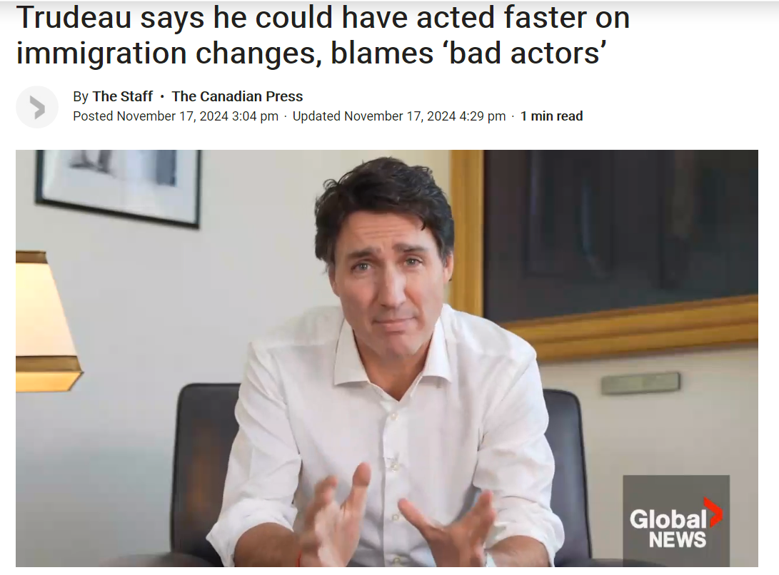
Task: Click the 1 min read label
Action: point(551,116)
